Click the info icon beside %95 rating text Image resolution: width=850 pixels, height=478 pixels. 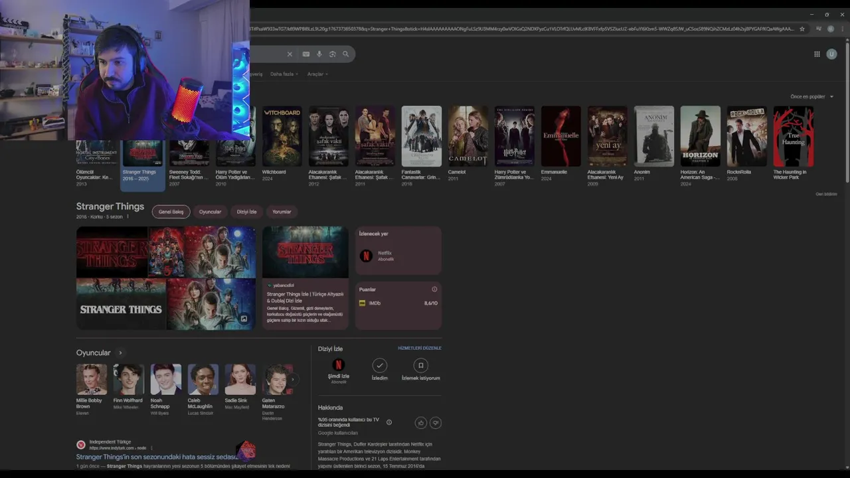(389, 422)
